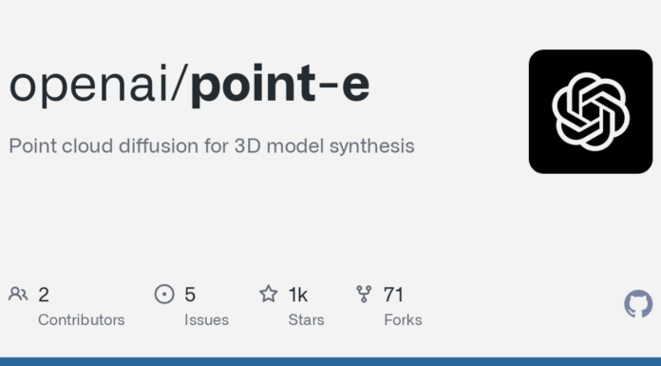Click the blue bottom bar
661x366 pixels.
coord(330,362)
